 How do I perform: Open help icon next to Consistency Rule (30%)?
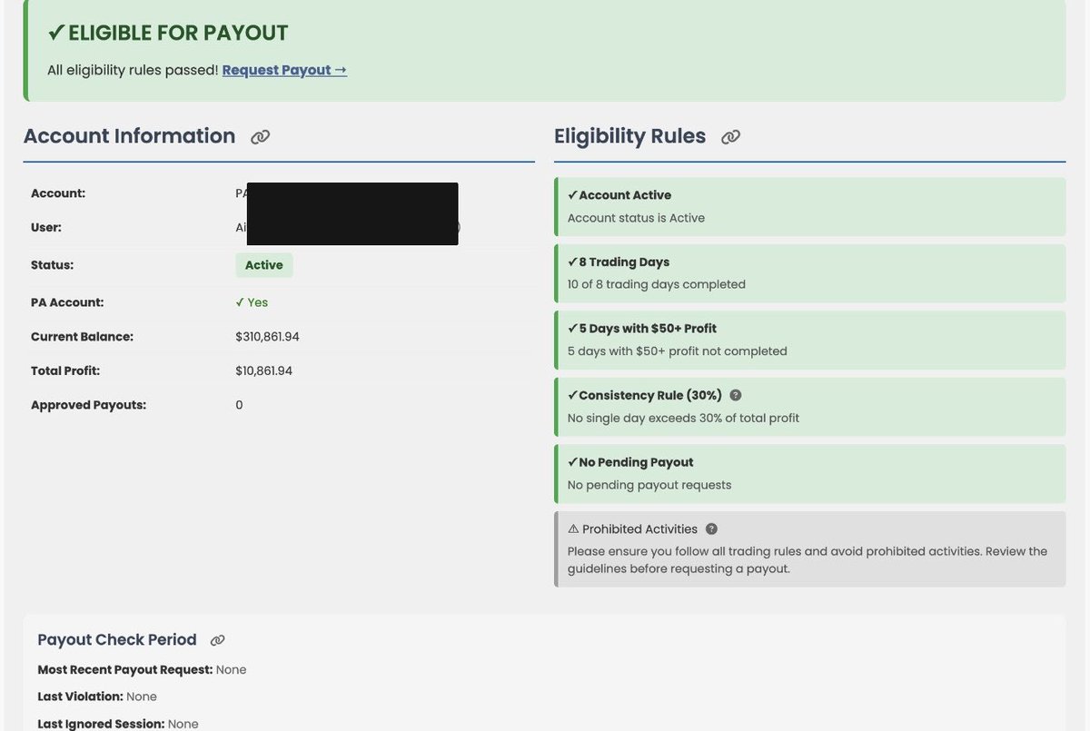(x=736, y=395)
